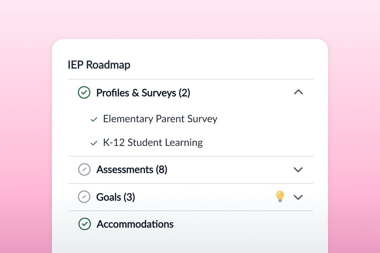Open the K-12 Student Learning item
Image resolution: width=380 pixels, height=253 pixels.
point(153,142)
